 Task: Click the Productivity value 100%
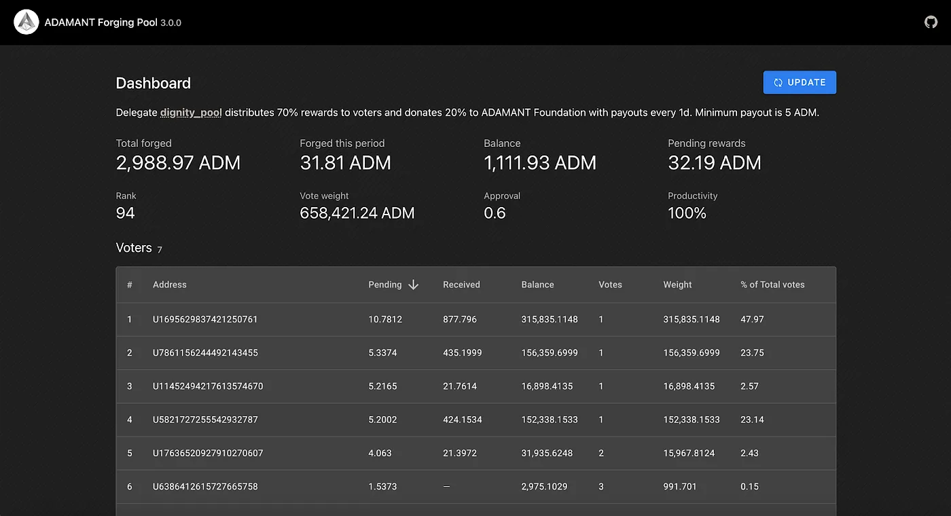point(687,213)
